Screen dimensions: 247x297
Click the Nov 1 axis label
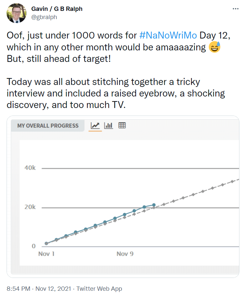coord(47,254)
